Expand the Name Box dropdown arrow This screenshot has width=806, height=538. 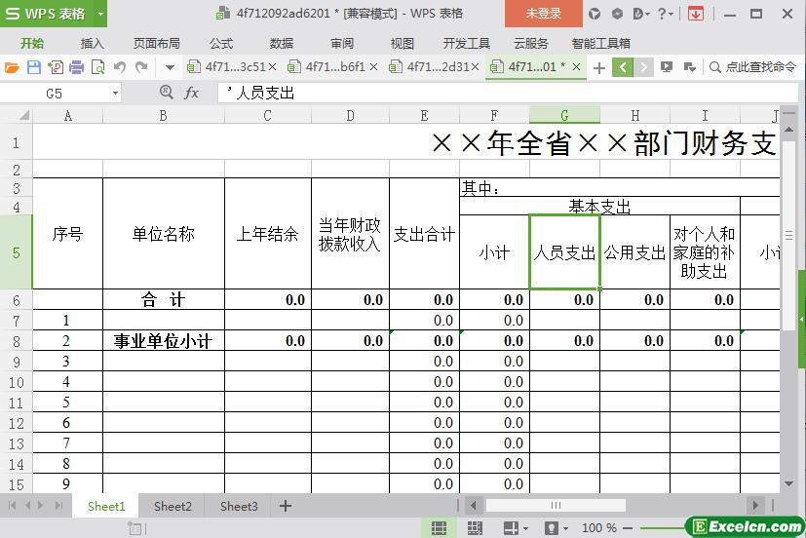pyautogui.click(x=115, y=94)
